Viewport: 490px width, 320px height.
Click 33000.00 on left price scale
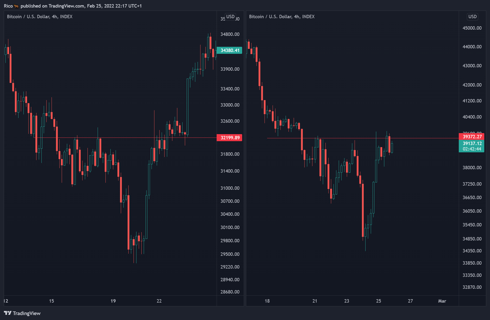coord(230,105)
